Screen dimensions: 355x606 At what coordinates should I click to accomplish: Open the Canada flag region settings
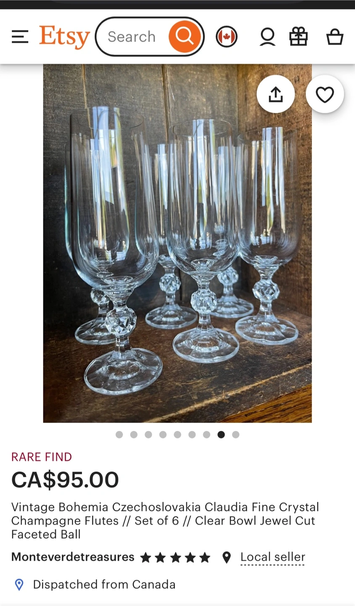[227, 37]
